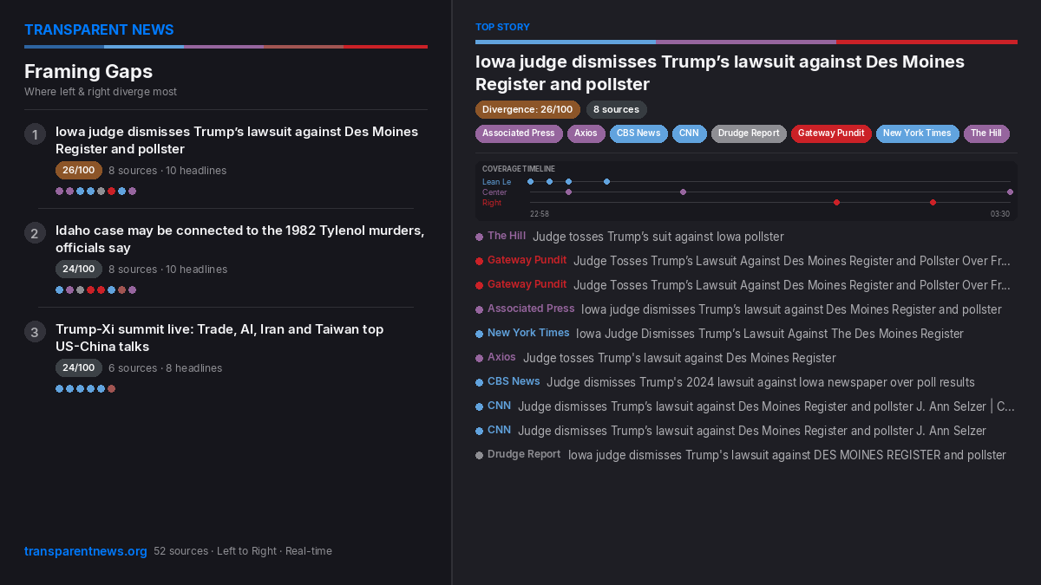Image resolution: width=1041 pixels, height=585 pixels.
Task: Click the orange 26/100 score badge in list
Action: point(79,171)
